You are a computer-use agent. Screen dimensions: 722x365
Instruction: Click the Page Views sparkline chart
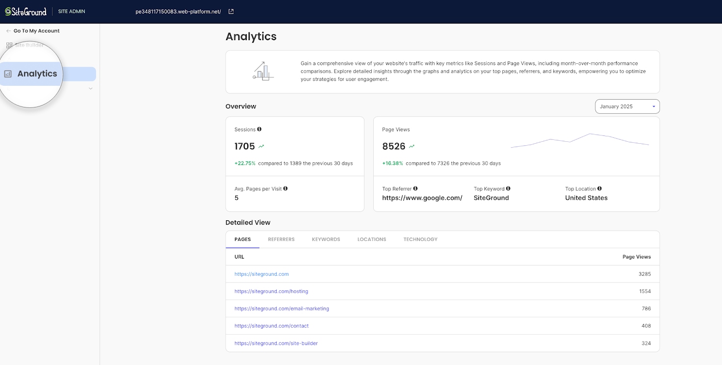(x=580, y=140)
